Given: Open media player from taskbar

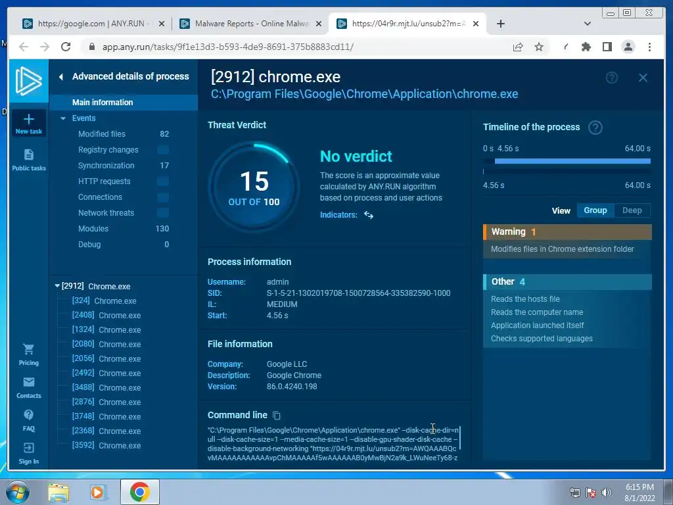Looking at the screenshot, I should 99,493.
